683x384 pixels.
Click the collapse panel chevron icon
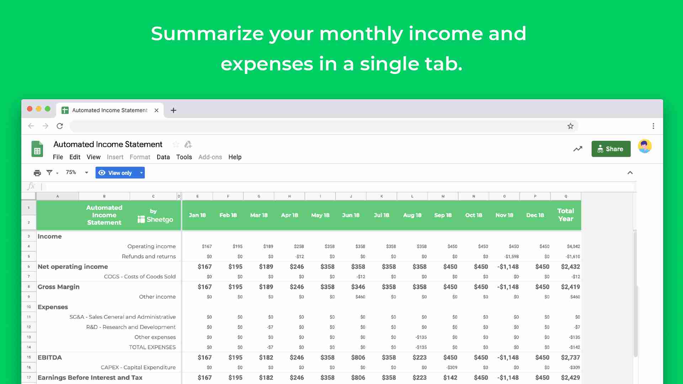coord(630,172)
